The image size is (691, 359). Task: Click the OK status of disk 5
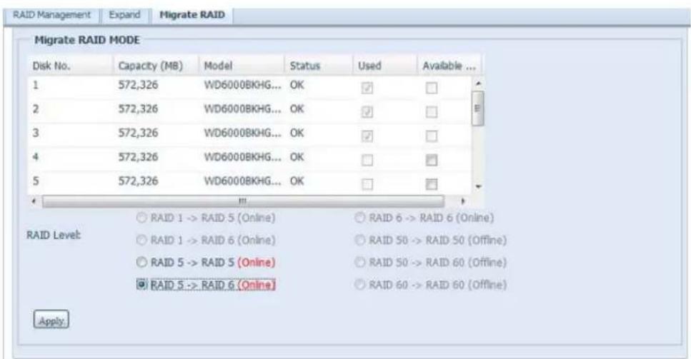click(x=297, y=181)
